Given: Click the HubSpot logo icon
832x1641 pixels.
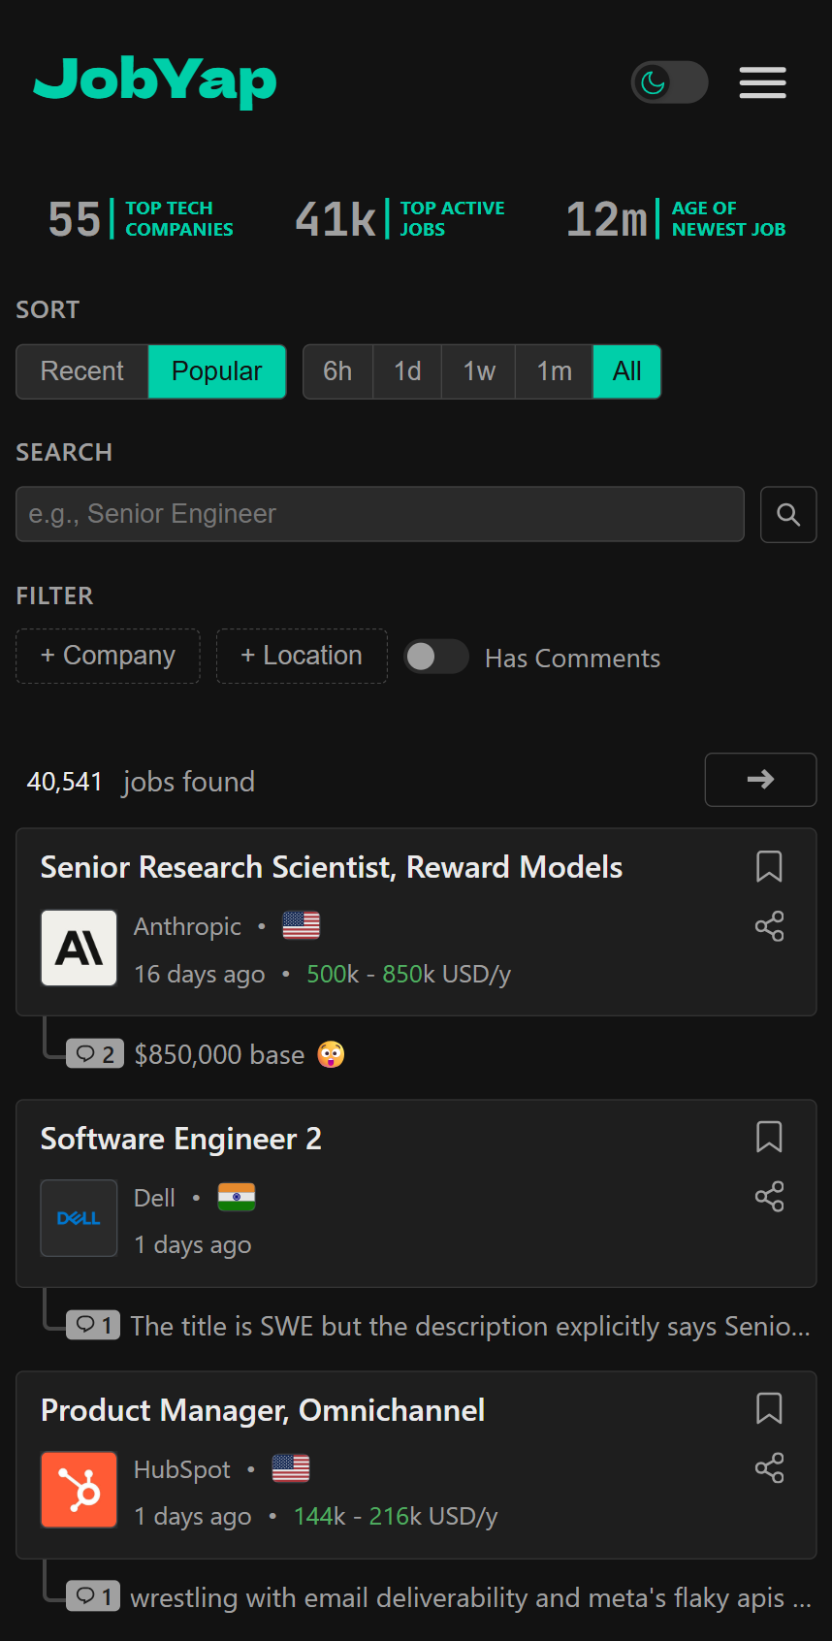Looking at the screenshot, I should 79,1489.
